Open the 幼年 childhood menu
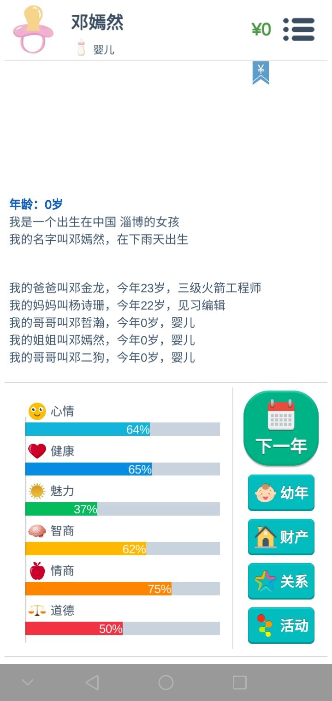 (x=281, y=493)
